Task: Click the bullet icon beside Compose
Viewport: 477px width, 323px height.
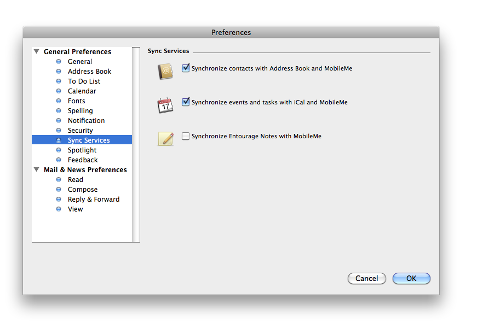Action: [x=59, y=190]
